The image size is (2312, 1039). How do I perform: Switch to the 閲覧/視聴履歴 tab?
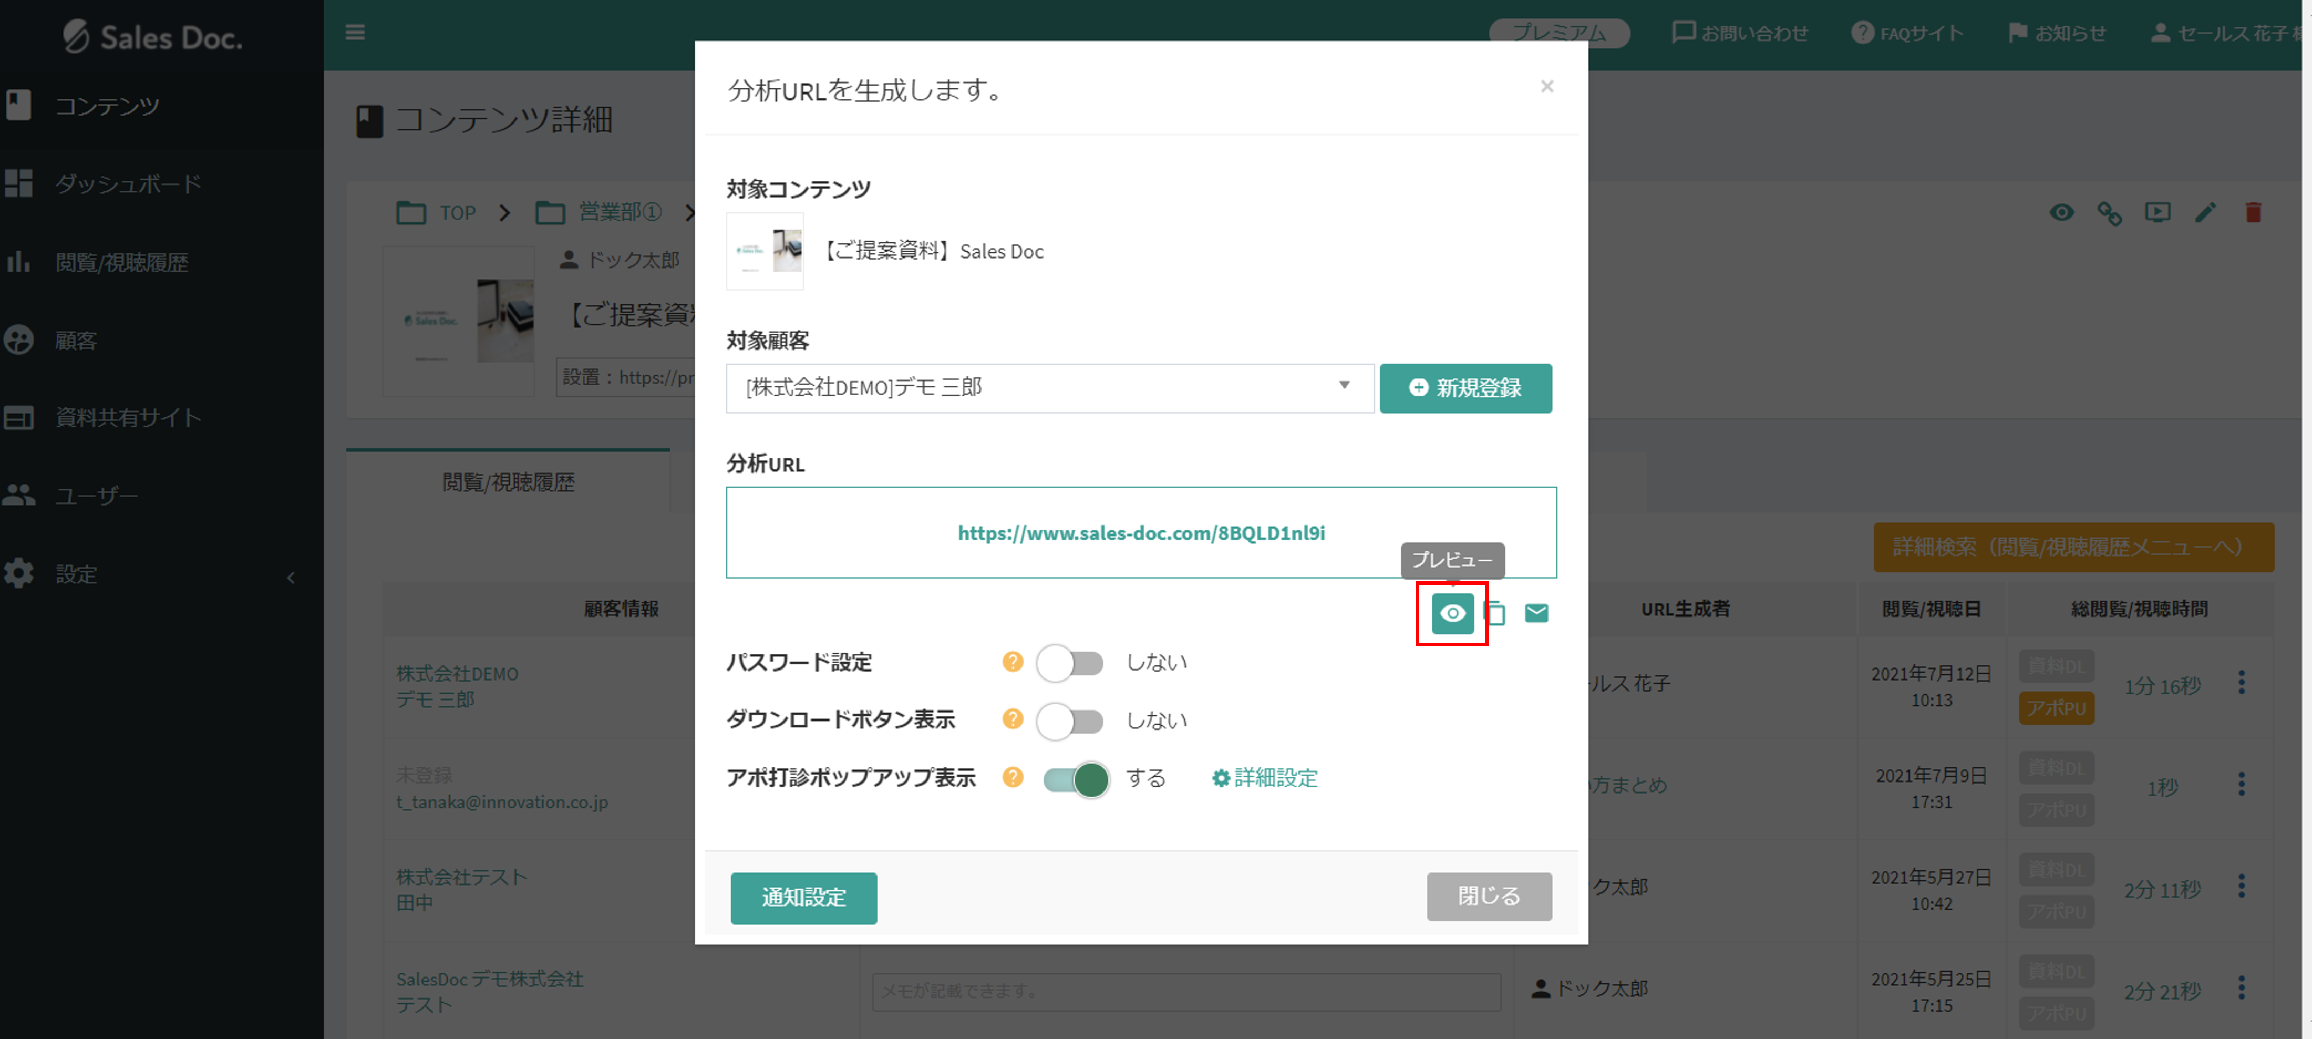(508, 482)
